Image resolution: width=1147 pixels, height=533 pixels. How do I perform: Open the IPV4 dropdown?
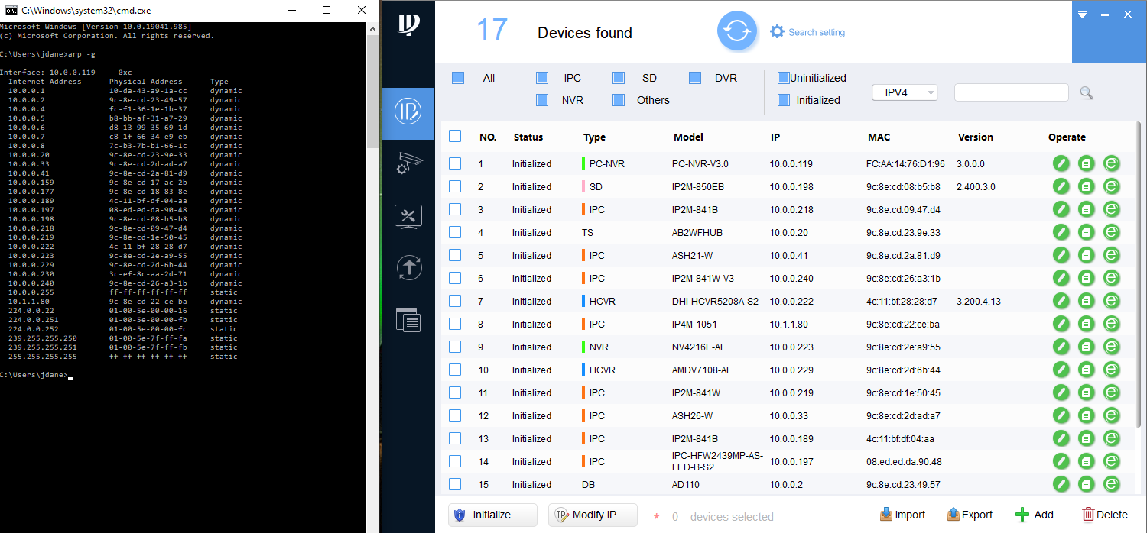905,92
